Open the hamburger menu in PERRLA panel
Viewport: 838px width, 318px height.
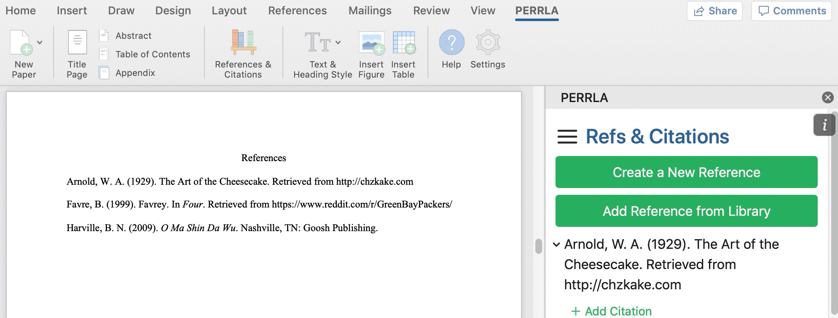tap(567, 137)
